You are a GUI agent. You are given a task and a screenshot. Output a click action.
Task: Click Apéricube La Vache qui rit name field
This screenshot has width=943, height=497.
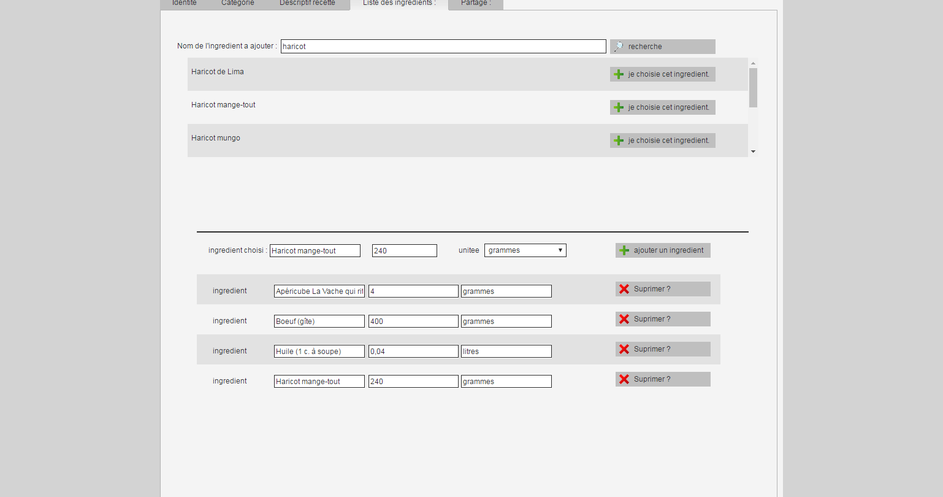[319, 291]
